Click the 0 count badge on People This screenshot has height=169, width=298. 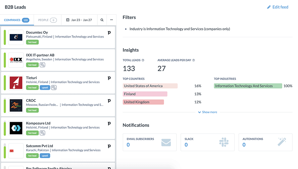click(x=53, y=20)
